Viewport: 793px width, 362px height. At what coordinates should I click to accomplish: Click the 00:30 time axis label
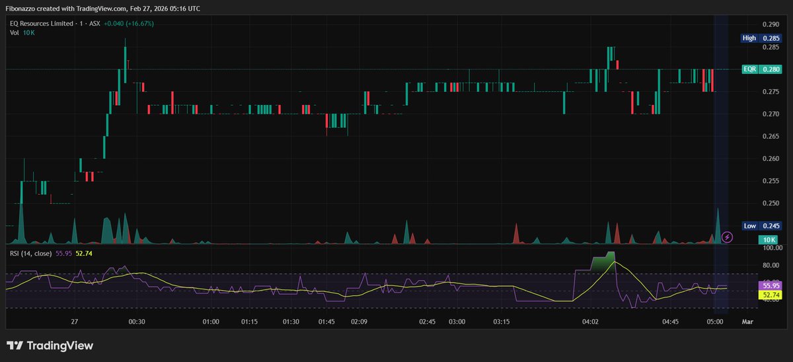[x=137, y=322]
